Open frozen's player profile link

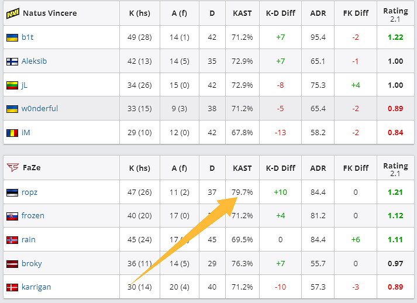pos(33,216)
